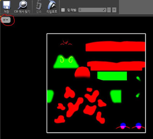Decrease mip level with minus button
153x139 pixels.
pyautogui.click(x=109, y=10)
